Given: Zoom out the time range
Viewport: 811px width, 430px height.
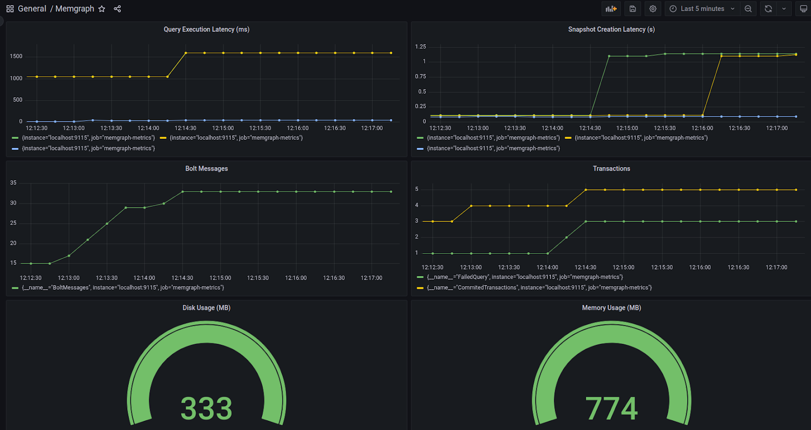Looking at the screenshot, I should pos(748,9).
